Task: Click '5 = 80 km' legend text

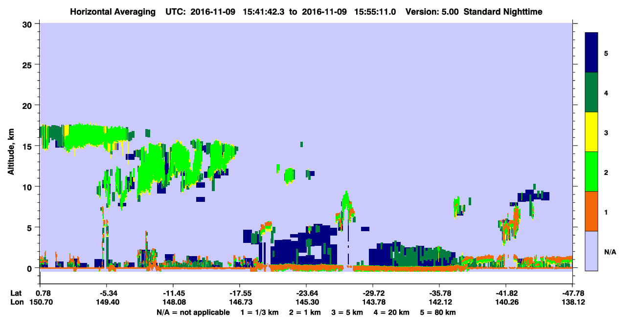Action: pyautogui.click(x=439, y=312)
